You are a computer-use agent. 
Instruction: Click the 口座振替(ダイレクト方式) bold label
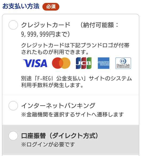click(60, 136)
